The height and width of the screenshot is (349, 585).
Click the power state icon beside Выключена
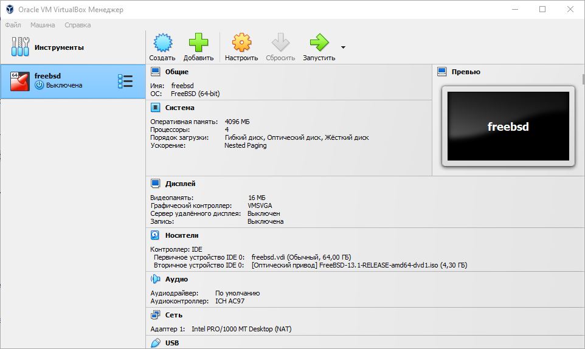tap(39, 85)
